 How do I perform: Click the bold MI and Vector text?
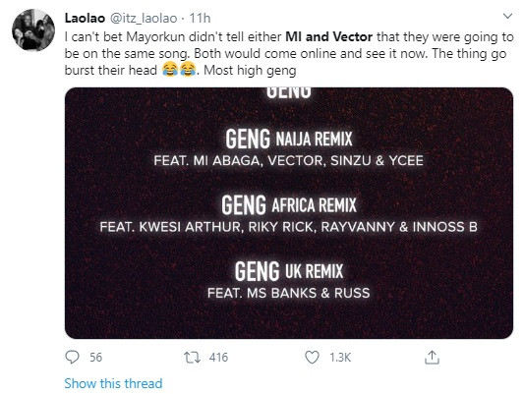coord(328,36)
